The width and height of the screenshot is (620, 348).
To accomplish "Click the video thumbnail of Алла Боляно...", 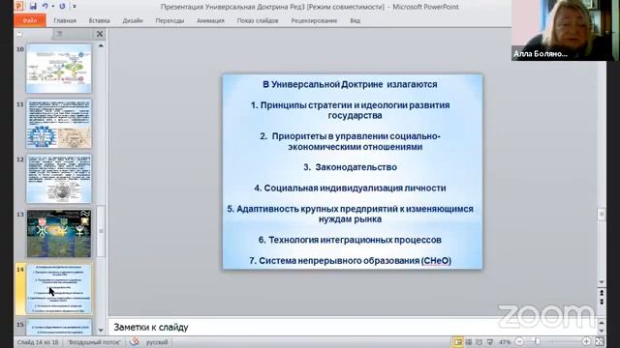I will 565,30.
